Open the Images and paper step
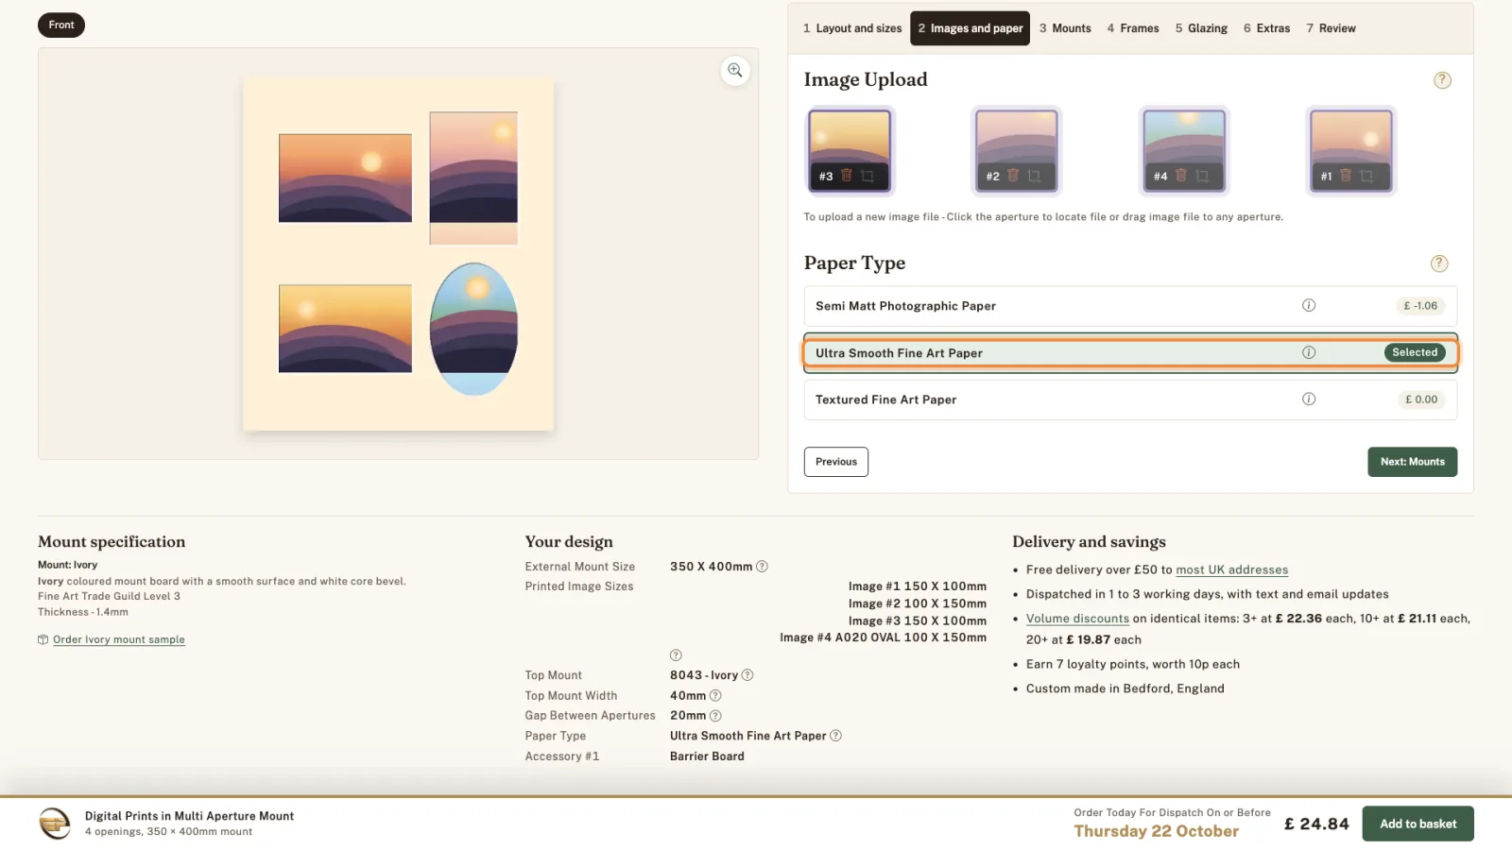 point(971,28)
